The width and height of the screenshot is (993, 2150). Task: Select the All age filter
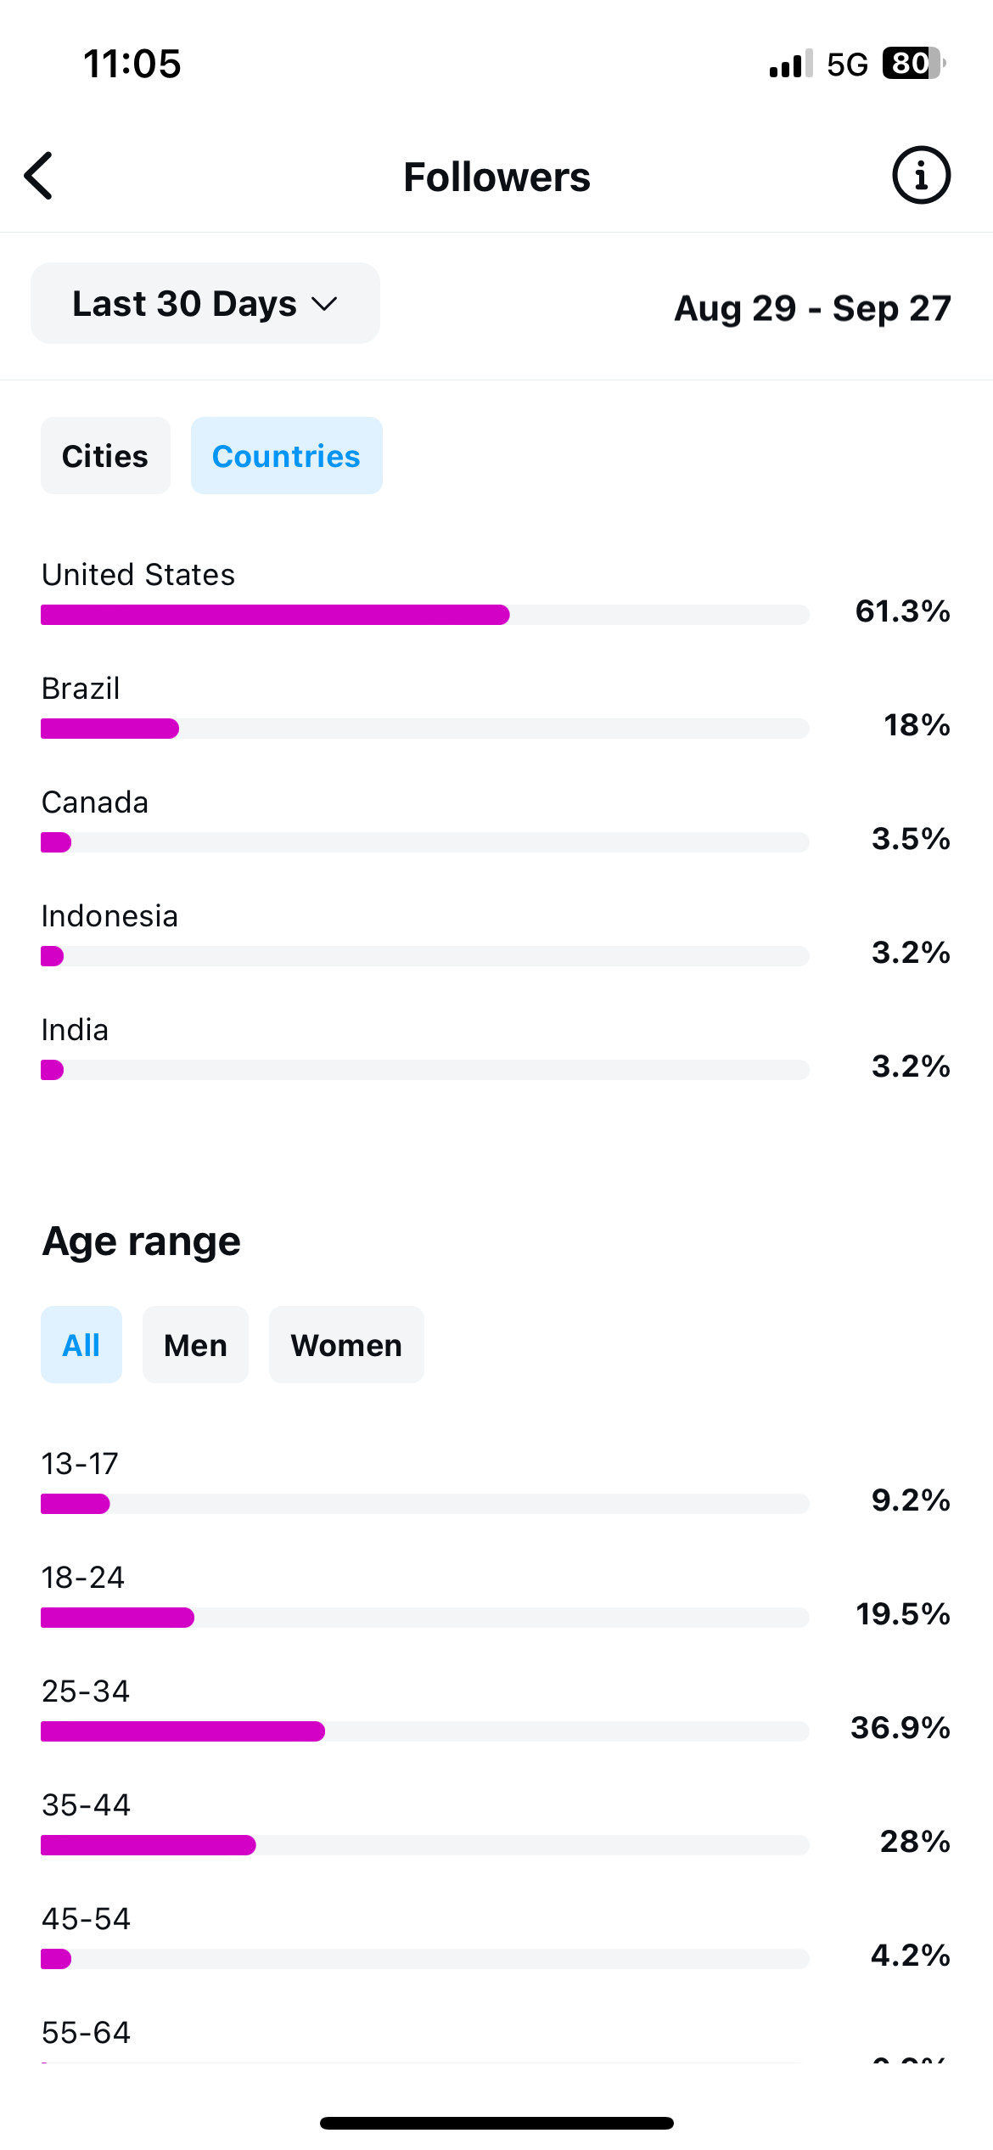point(81,1345)
